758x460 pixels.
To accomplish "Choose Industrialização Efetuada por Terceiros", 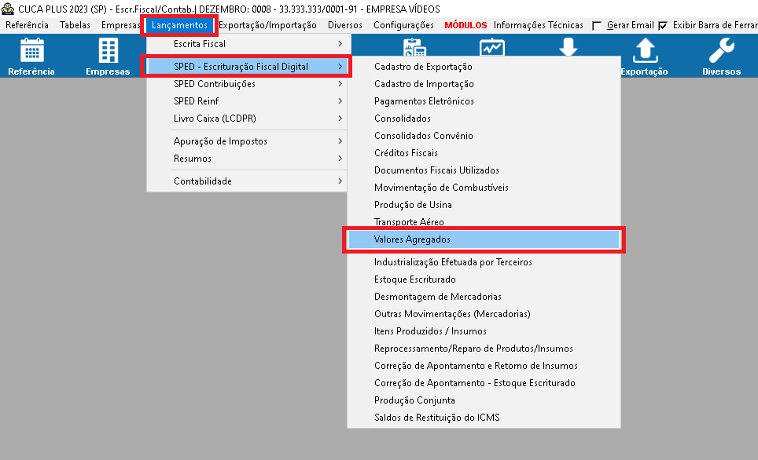I will coord(484,262).
